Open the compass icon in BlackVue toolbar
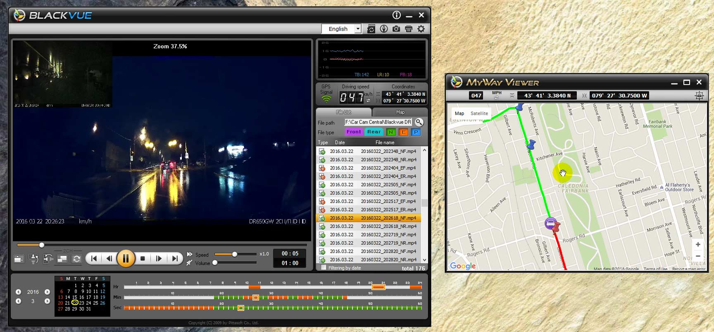The image size is (714, 332). click(x=384, y=29)
